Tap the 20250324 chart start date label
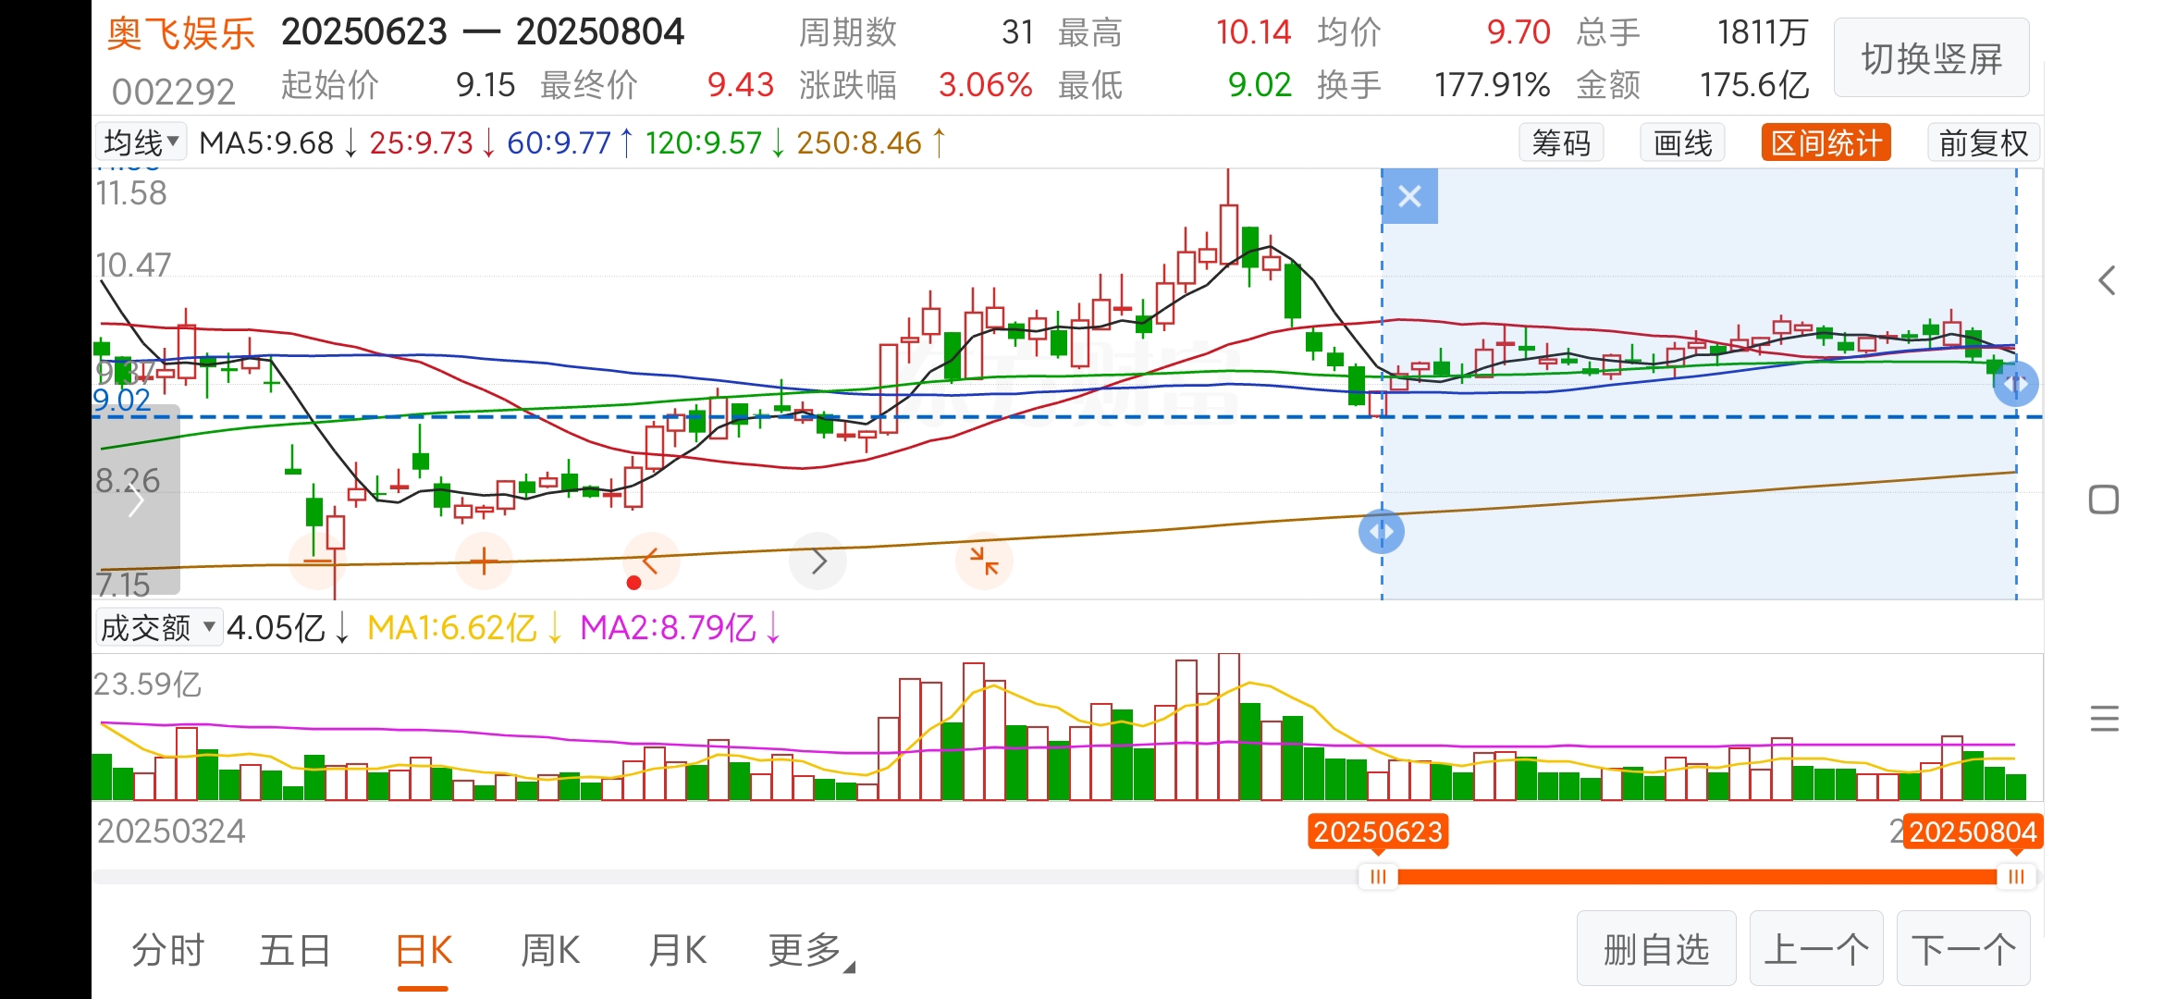 click(171, 832)
